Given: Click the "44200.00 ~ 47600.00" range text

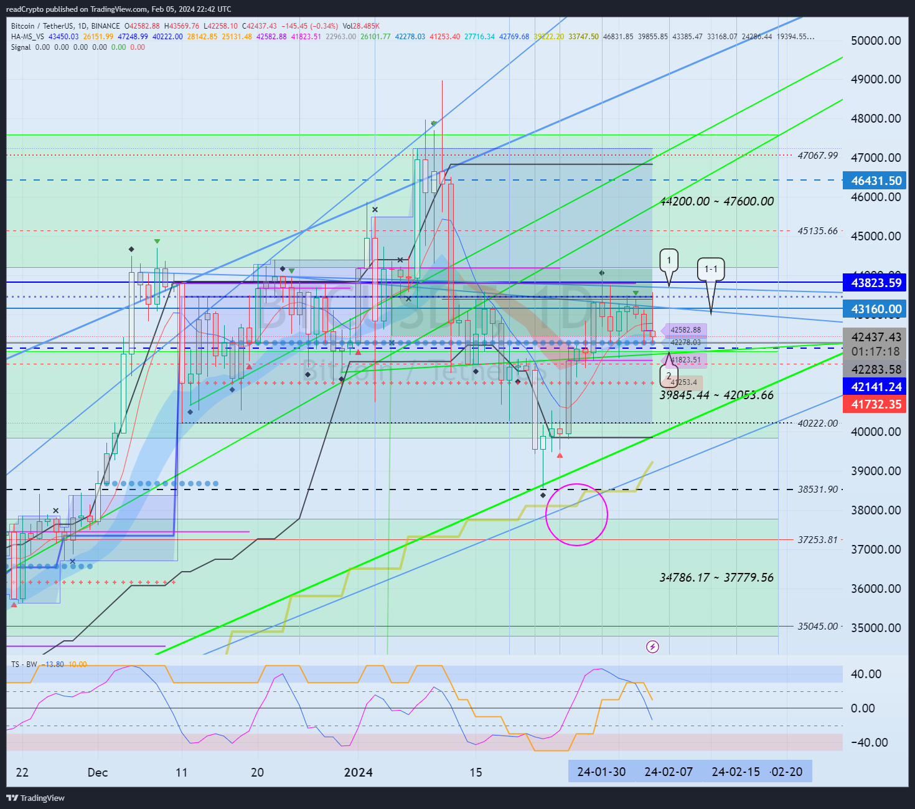Looking at the screenshot, I should click(x=717, y=201).
